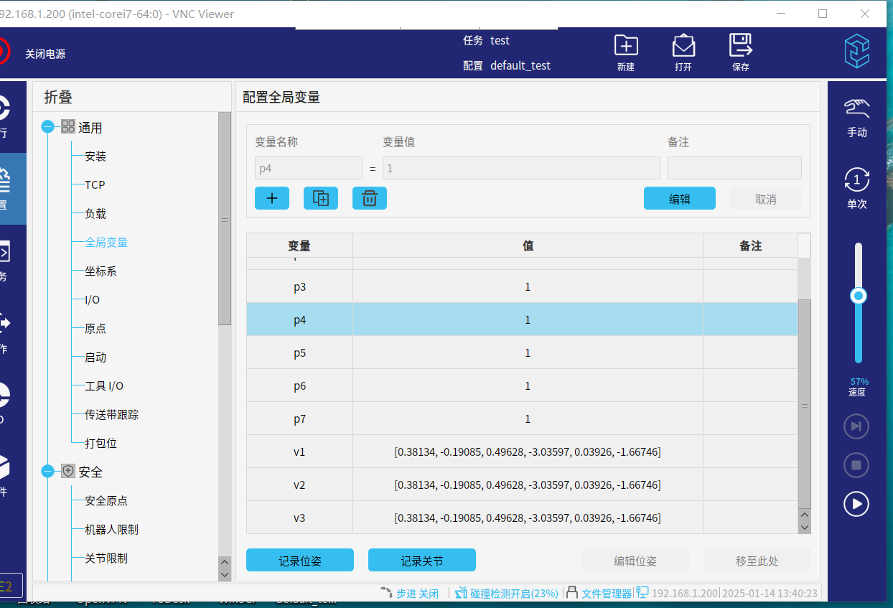Click the single-run cycle mode icon
This screenshot has width=893, height=608.
point(856,180)
